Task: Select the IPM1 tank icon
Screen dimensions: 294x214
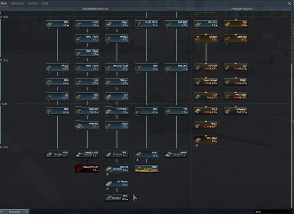Action: (x=117, y=197)
